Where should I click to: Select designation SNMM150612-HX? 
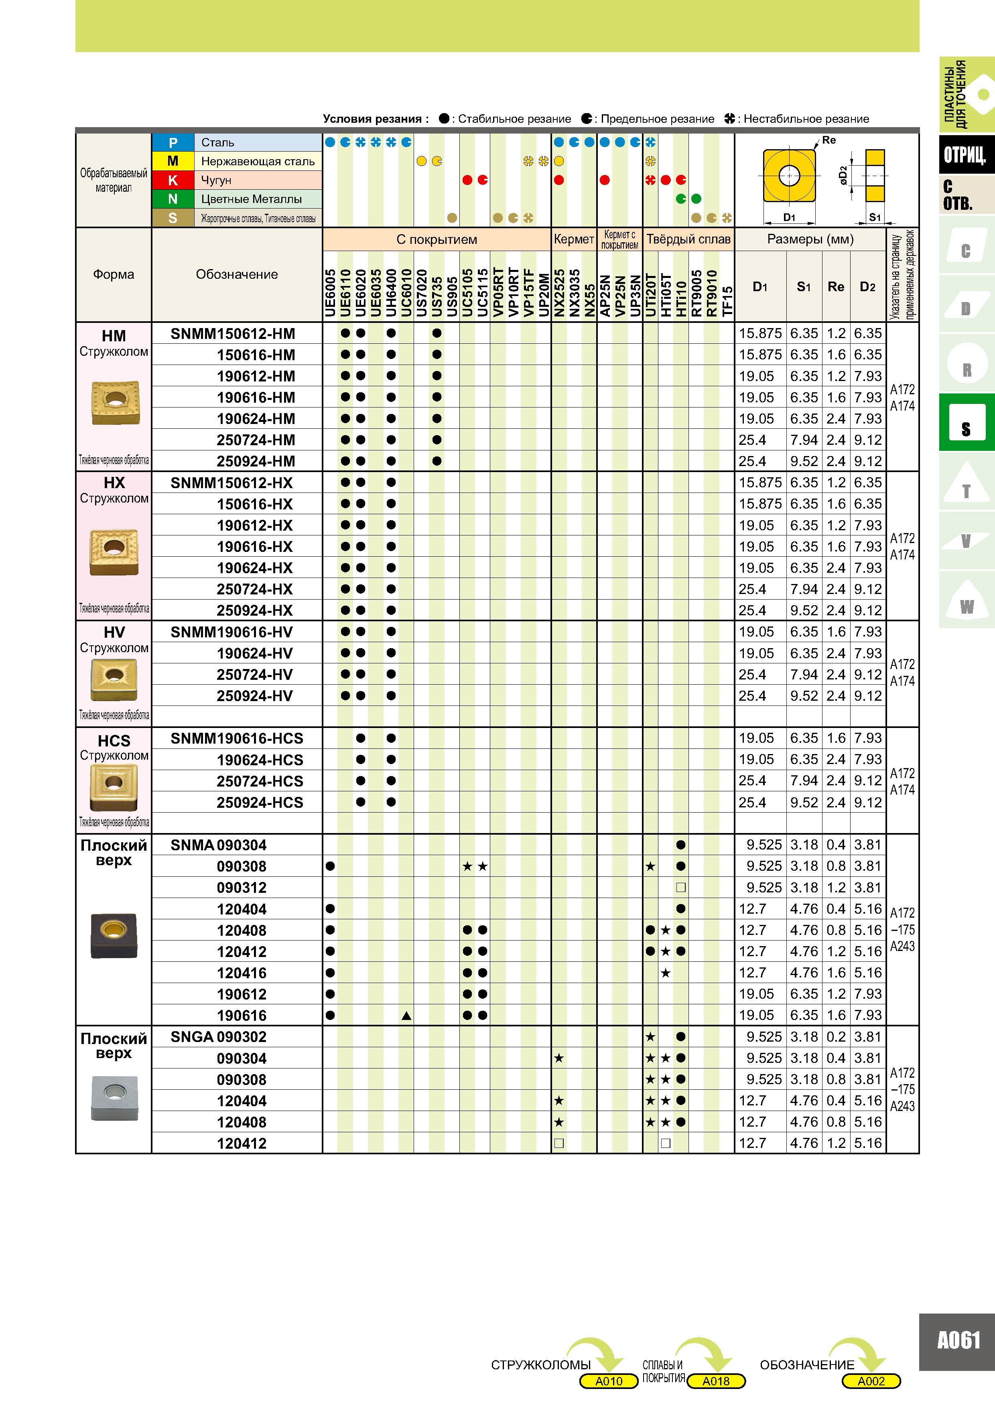(x=232, y=483)
